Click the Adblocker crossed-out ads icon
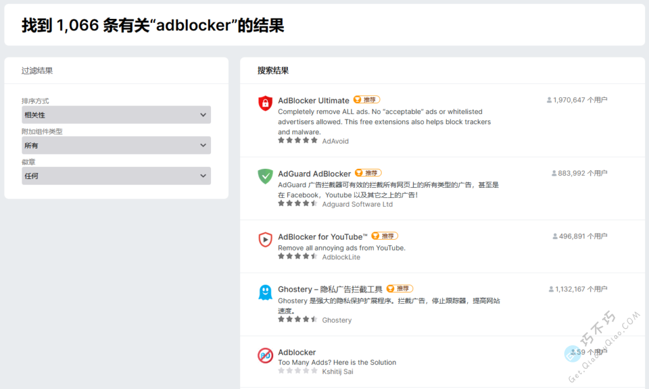This screenshot has width=649, height=389. [265, 355]
